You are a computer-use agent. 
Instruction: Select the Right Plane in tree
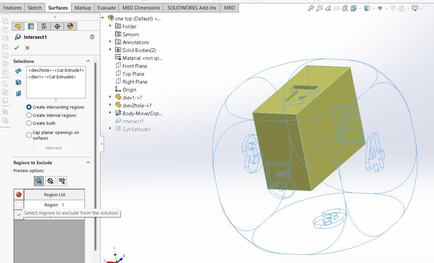pos(135,82)
